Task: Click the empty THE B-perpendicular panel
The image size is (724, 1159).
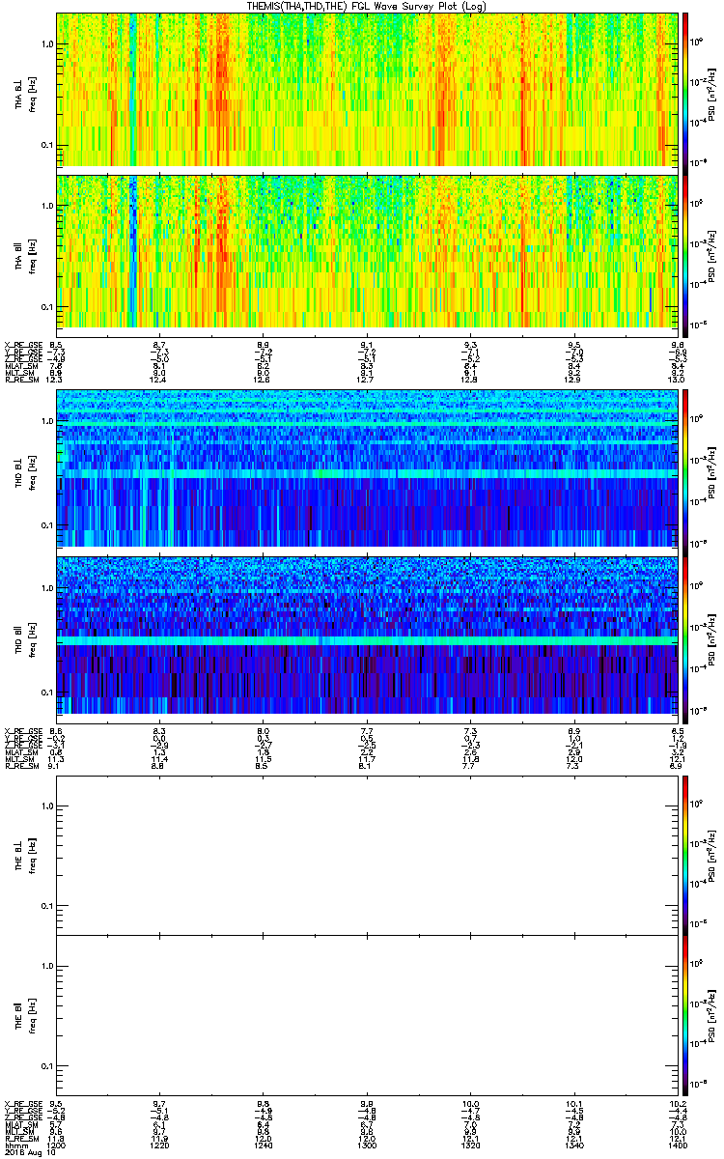Action: click(367, 856)
